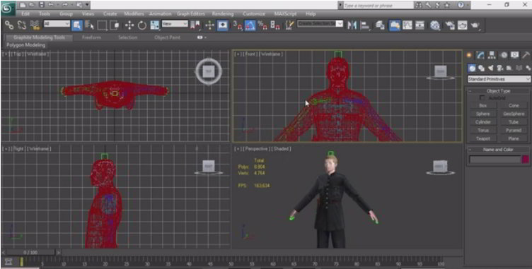This screenshot has height=269, width=532.
Task: Open the Modify command panel tab
Action: coord(480,55)
